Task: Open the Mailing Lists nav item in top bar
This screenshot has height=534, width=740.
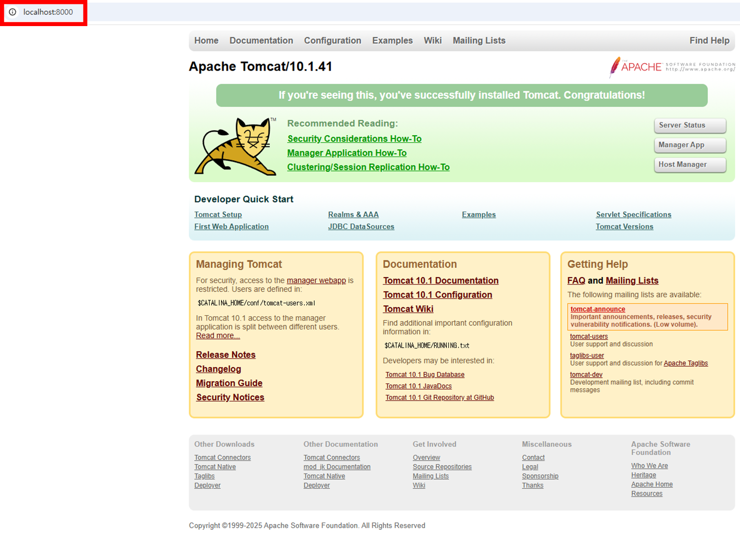Action: [479, 41]
